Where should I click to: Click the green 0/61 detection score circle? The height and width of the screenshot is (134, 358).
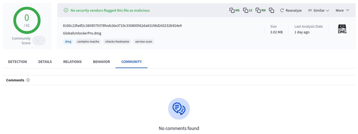(27, 20)
